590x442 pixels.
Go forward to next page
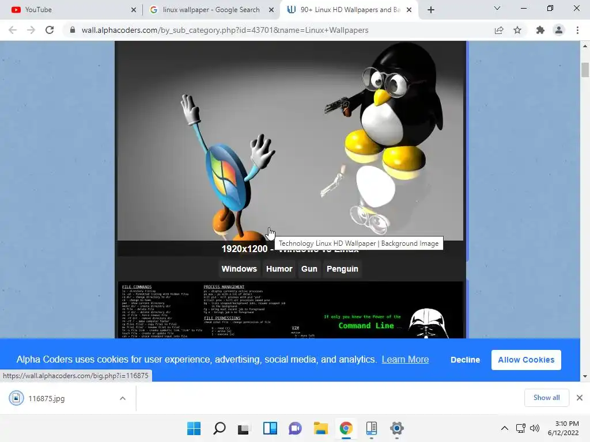pyautogui.click(x=31, y=30)
